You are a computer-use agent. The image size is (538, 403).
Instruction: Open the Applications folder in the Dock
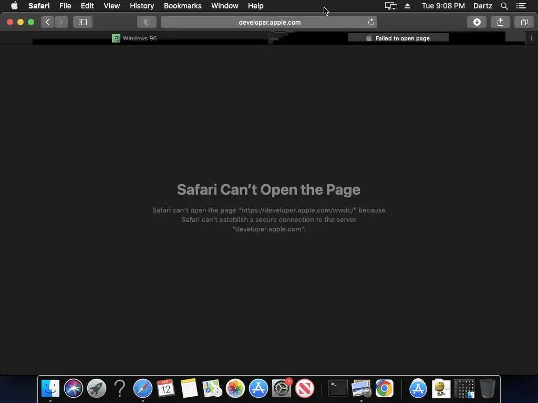coord(418,388)
